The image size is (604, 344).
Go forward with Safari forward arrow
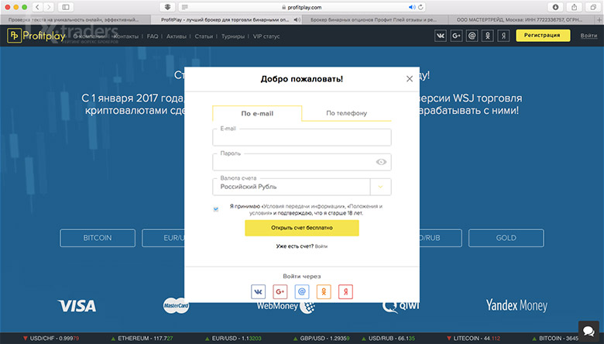point(49,7)
